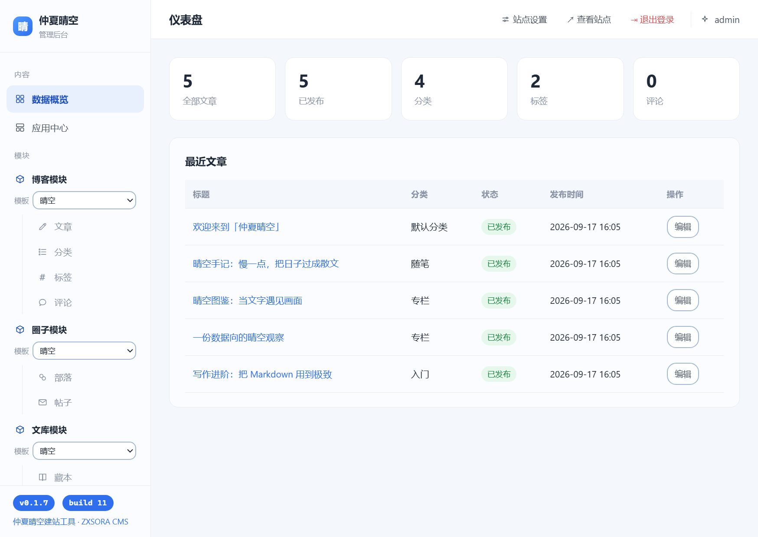
Task: Click the envelope icon beside 帖子
Action: 42,402
